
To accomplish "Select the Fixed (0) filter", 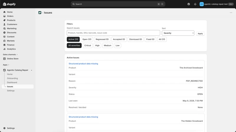I will click(150, 39).
